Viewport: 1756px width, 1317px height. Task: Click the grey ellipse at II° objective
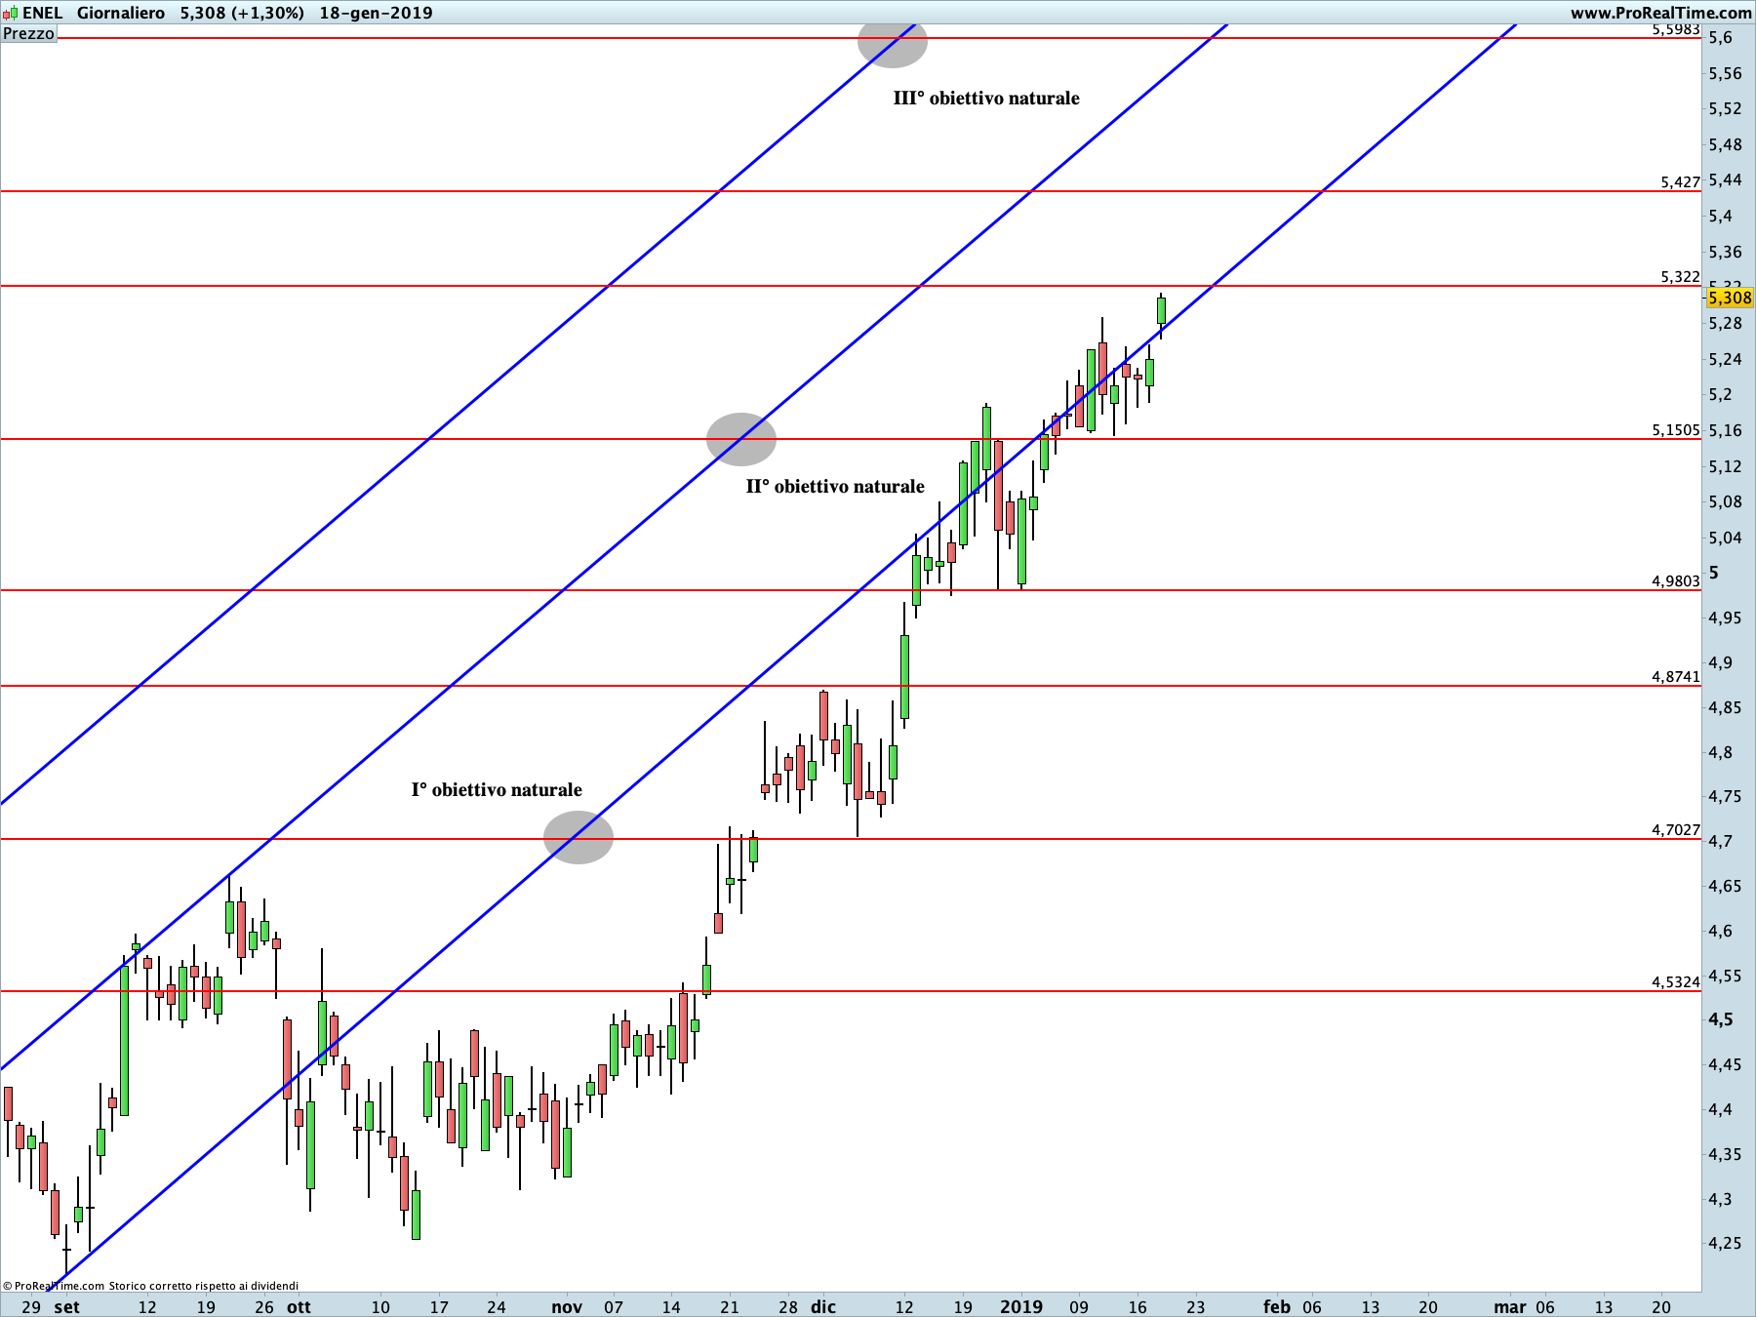(x=741, y=439)
